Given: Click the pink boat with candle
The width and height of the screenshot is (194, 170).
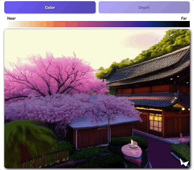Looking at the screenshot, I should click(131, 150).
